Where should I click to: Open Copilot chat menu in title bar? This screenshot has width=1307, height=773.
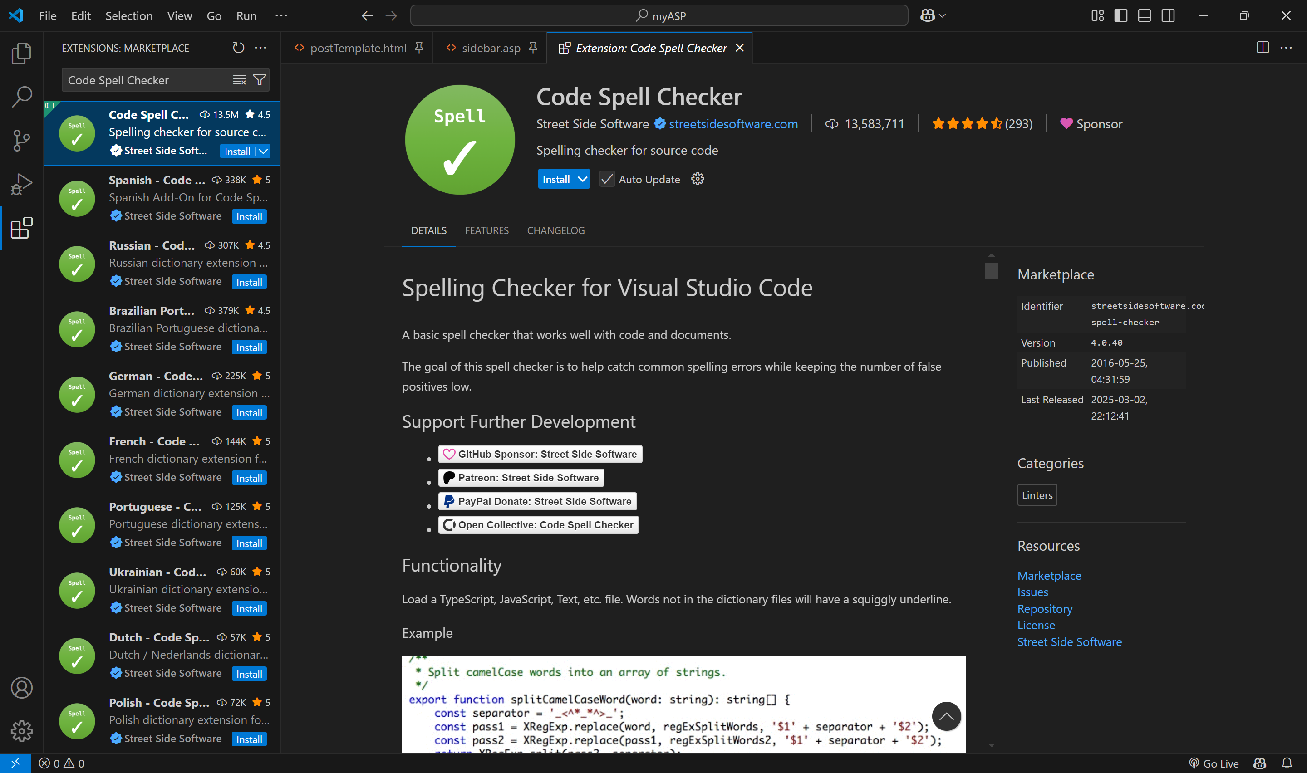click(933, 15)
